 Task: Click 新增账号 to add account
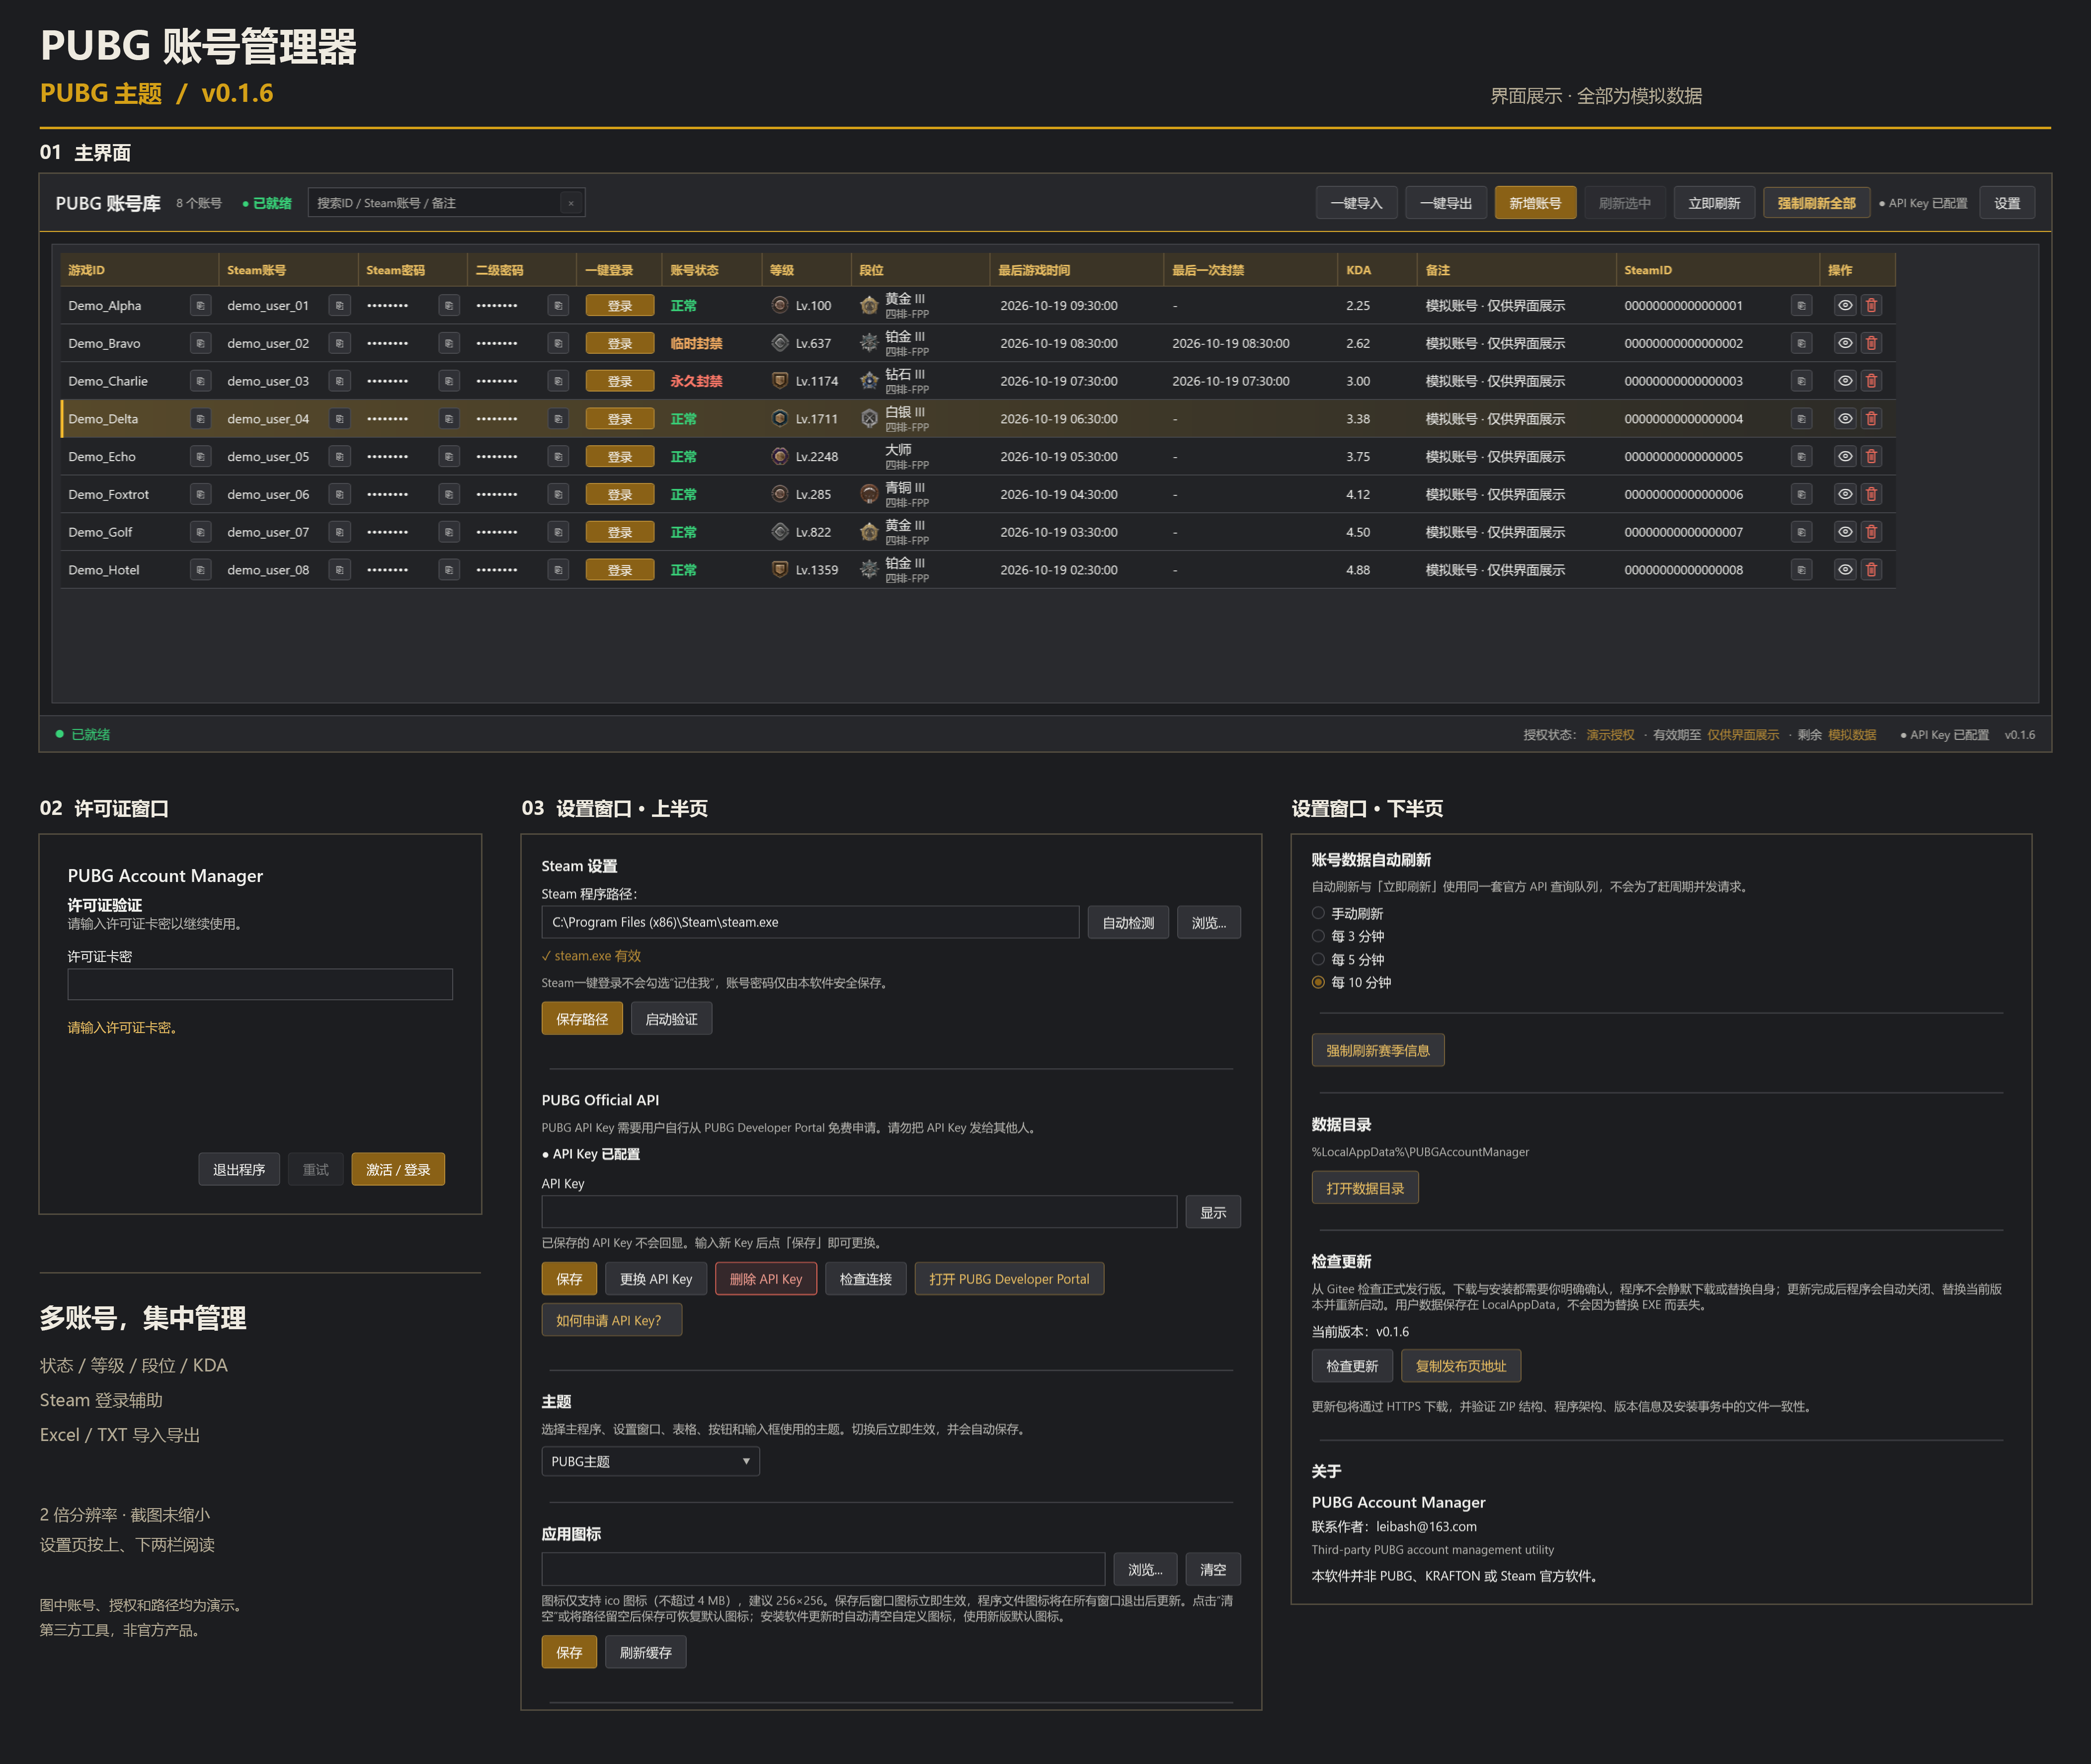coord(1535,203)
